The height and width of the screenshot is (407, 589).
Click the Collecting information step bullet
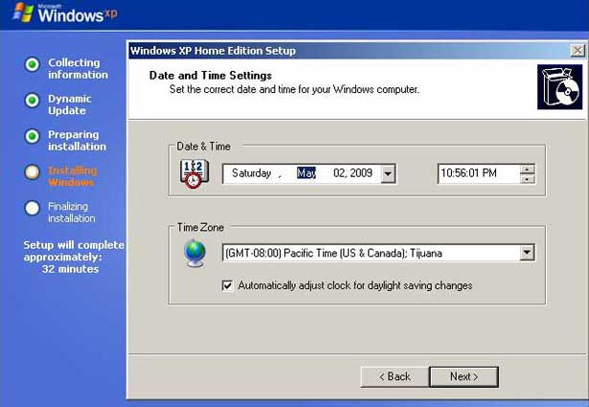pos(33,64)
